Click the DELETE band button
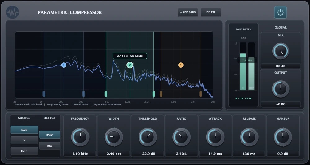 [211, 12]
